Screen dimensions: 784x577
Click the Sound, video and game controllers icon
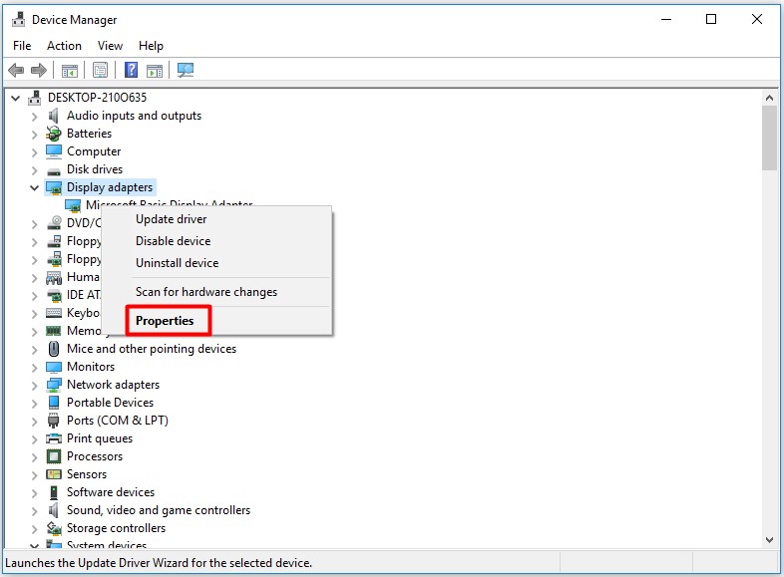click(x=54, y=510)
